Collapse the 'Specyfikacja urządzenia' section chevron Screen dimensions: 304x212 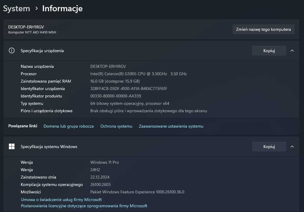click(x=292, y=51)
